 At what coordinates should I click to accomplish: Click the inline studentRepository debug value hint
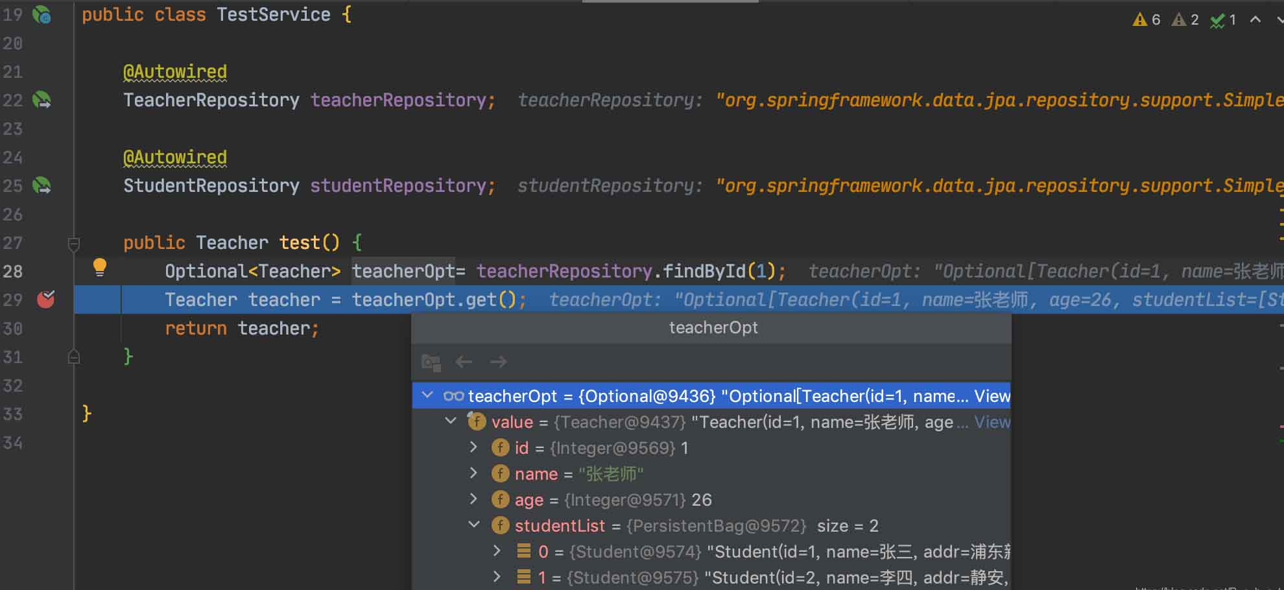(901, 186)
